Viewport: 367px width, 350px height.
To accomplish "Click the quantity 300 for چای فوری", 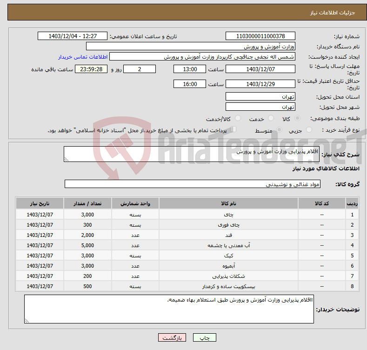I will (87, 225).
